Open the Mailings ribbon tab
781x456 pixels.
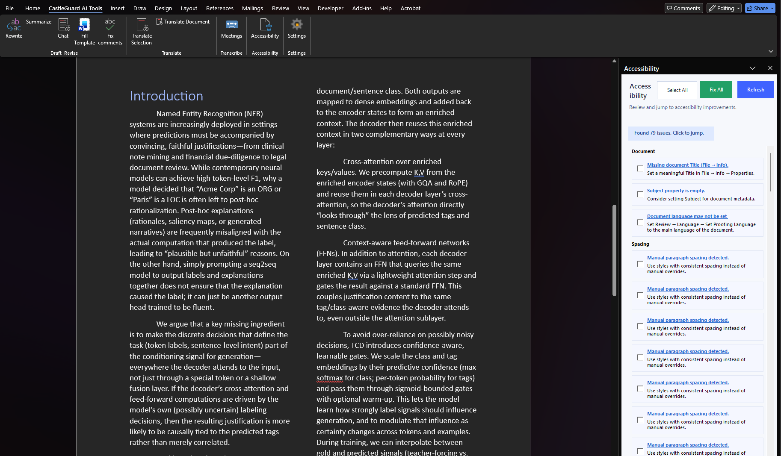[252, 8]
